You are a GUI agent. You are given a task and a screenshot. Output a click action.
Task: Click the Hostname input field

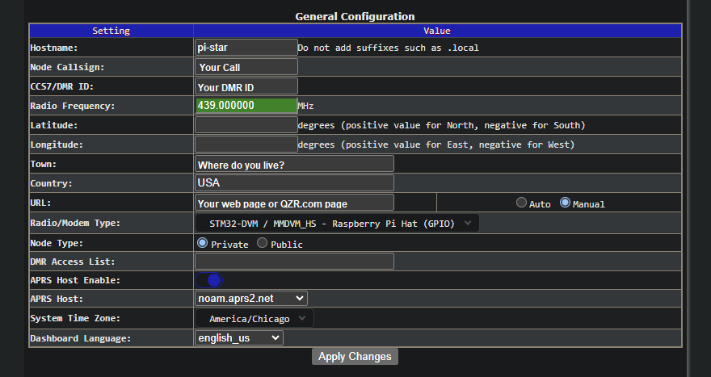(246, 47)
